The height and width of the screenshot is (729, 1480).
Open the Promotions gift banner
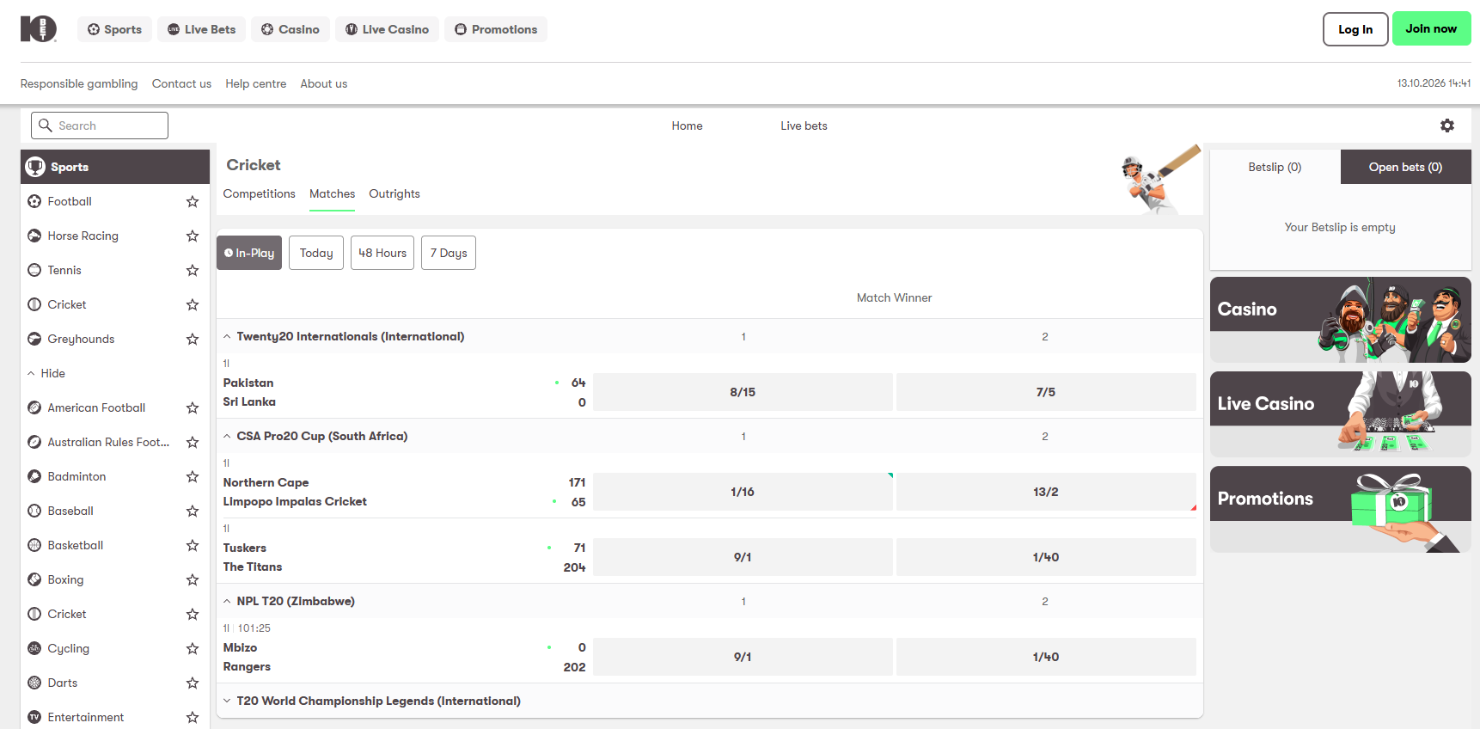coord(1341,509)
